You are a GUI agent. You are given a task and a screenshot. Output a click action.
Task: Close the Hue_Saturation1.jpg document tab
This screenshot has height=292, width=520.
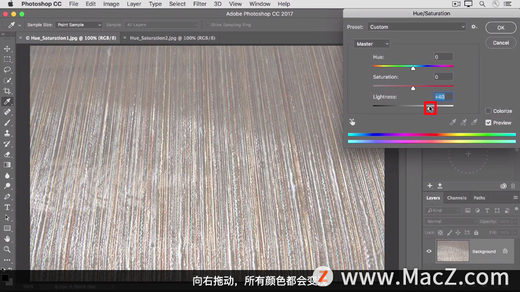coord(21,38)
